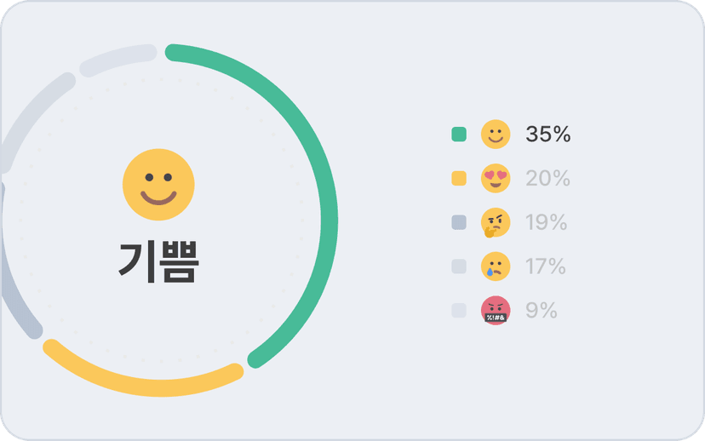Click the faint legend square beside 9%
This screenshot has width=705, height=441.
coord(459,311)
